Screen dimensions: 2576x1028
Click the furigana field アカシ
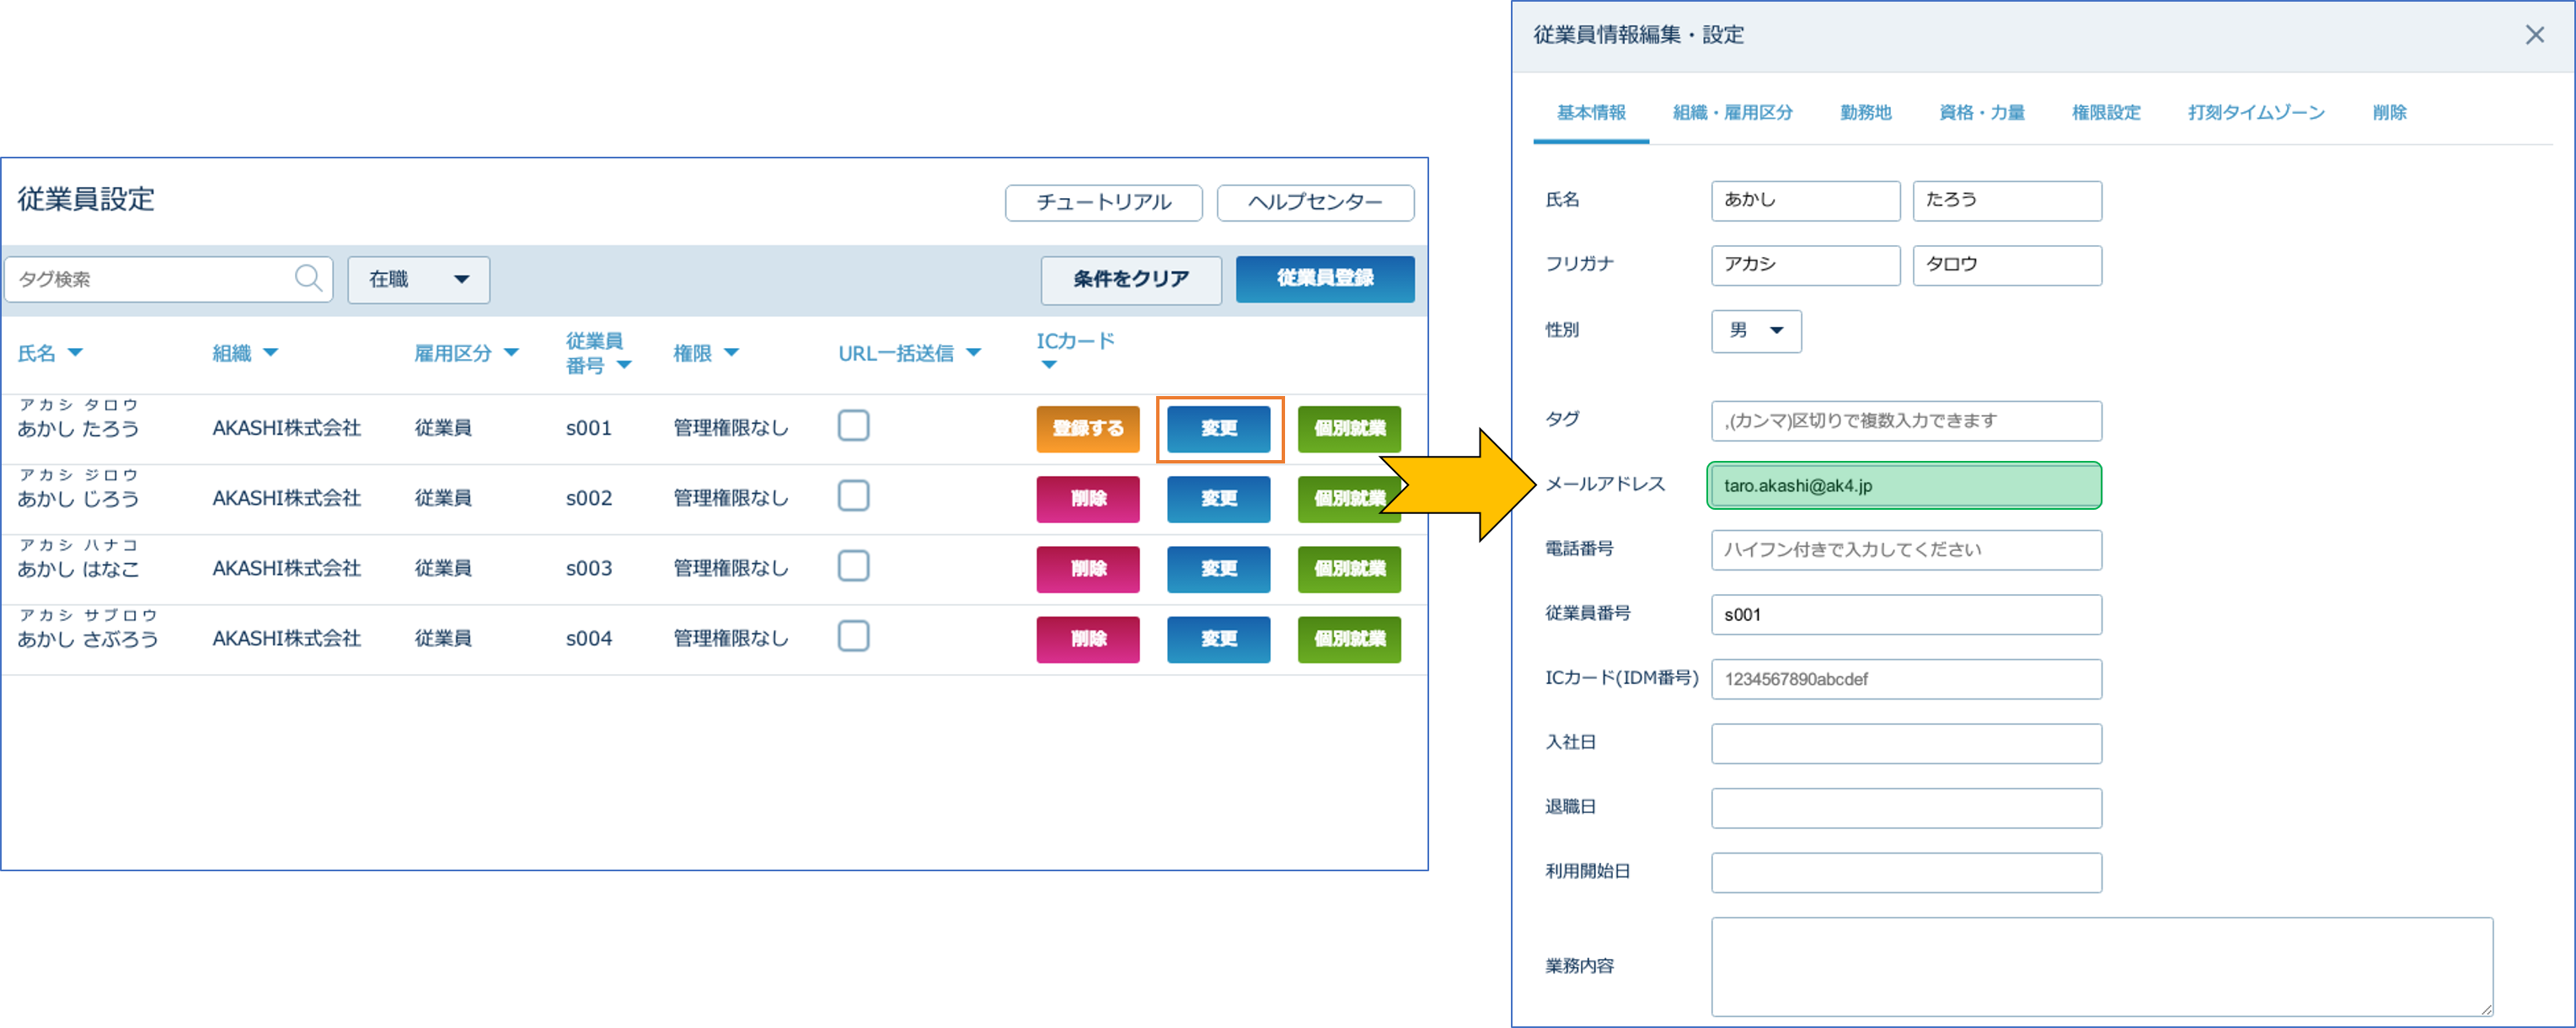click(x=1805, y=265)
